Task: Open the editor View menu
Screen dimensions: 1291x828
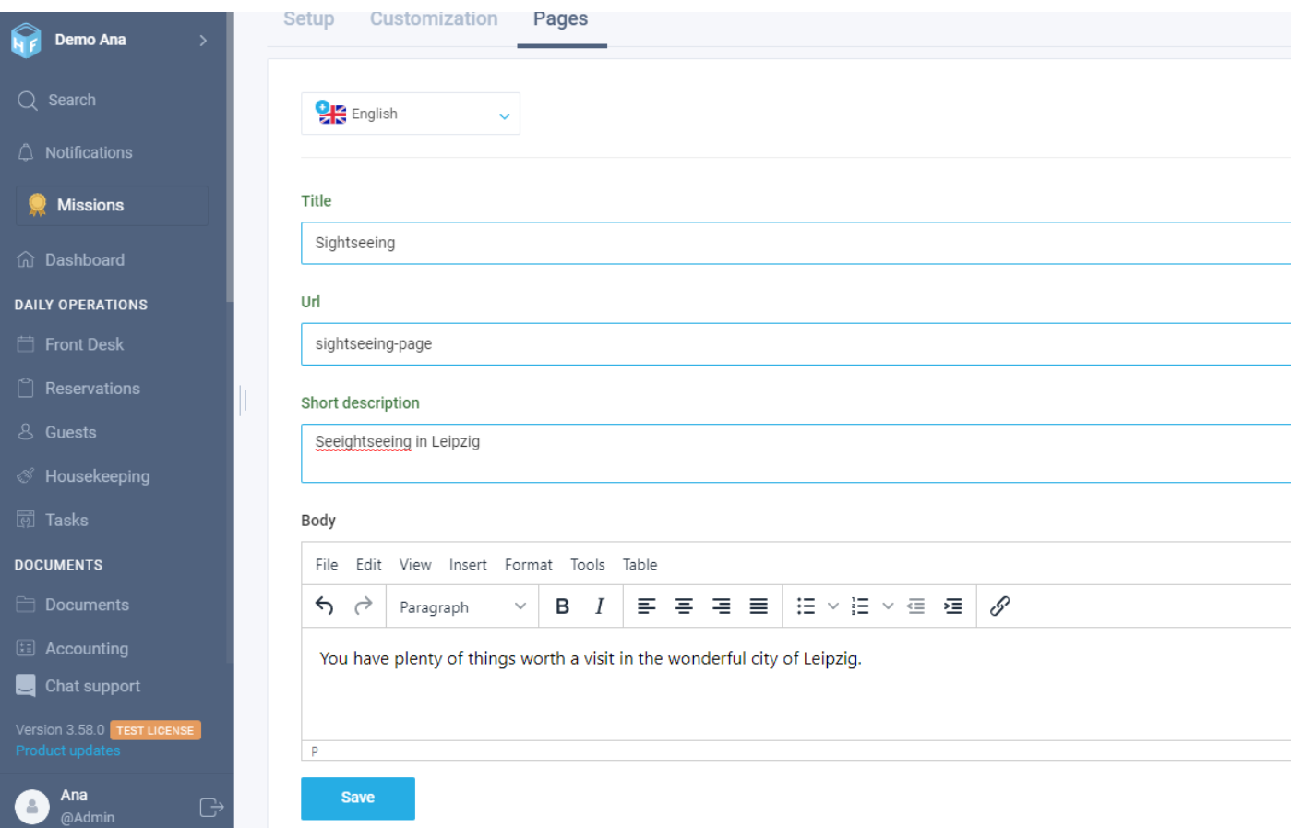Action: (415, 565)
